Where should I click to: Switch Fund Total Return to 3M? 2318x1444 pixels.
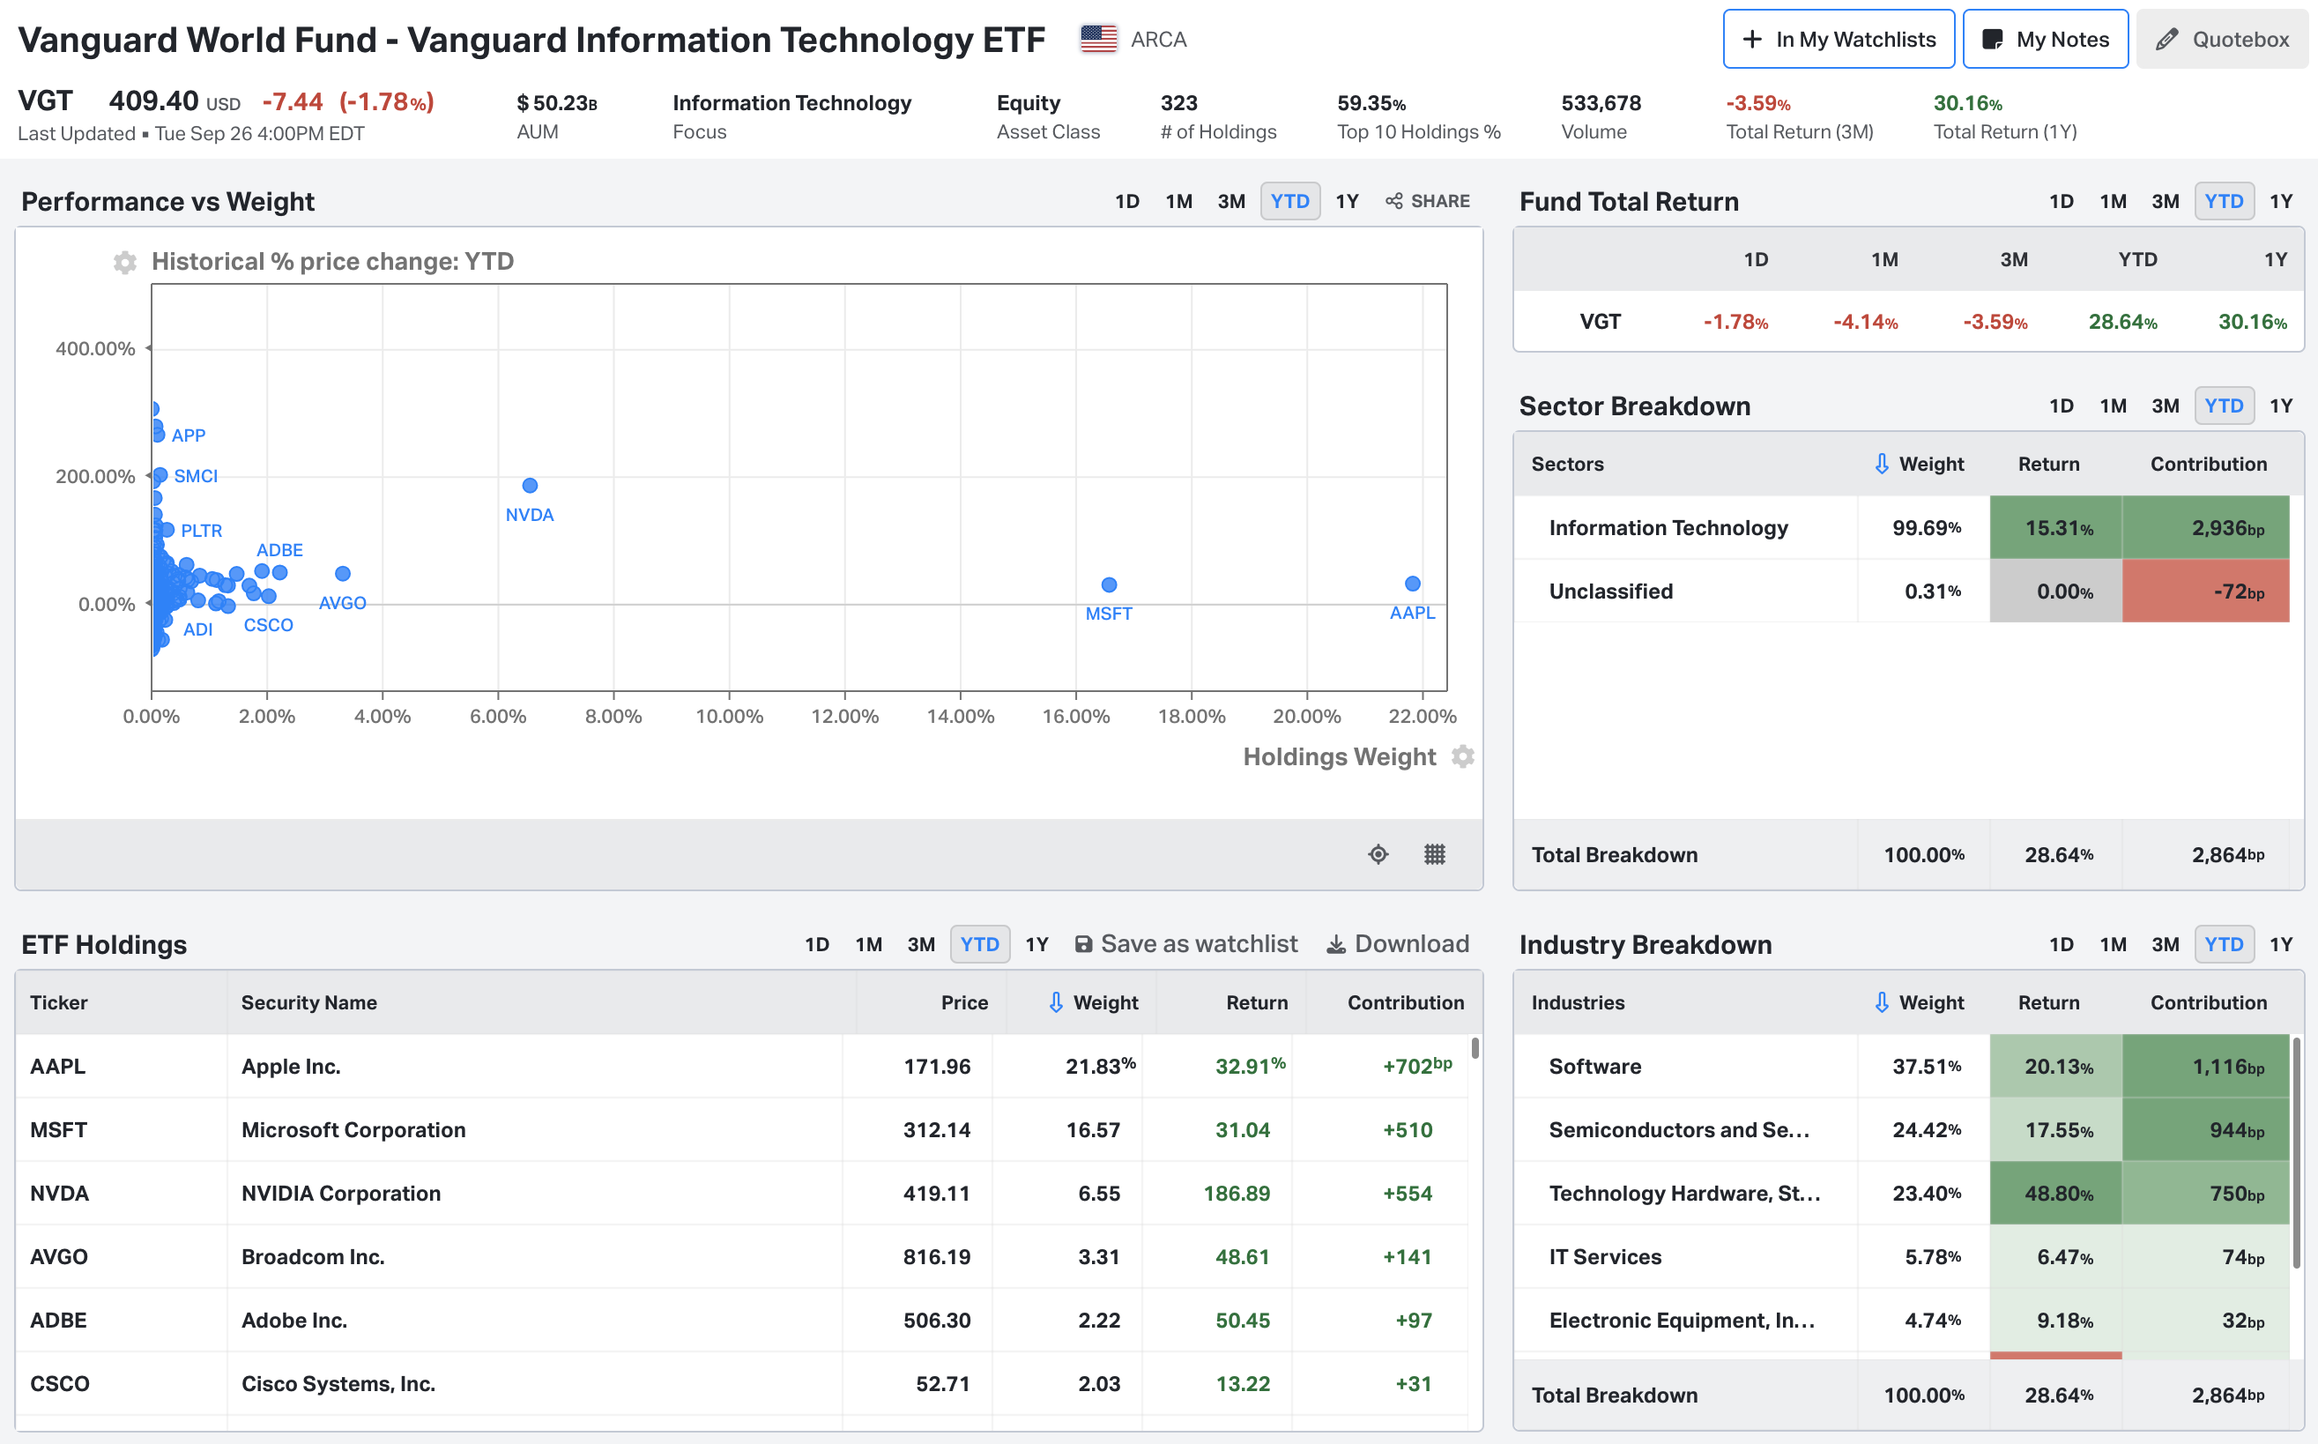click(x=2166, y=202)
